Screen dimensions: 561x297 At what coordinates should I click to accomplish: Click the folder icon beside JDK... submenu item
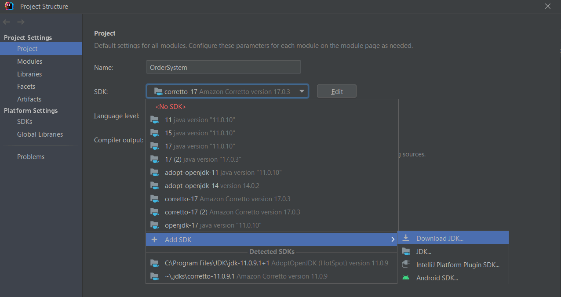[406, 252]
